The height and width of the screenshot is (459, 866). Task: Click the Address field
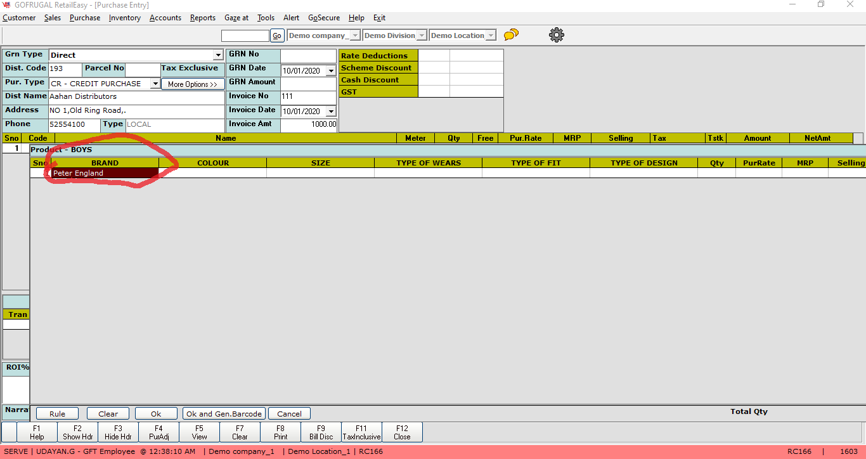[136, 111]
